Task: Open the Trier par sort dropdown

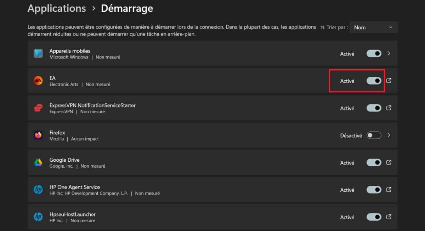Action: pyautogui.click(x=373, y=27)
